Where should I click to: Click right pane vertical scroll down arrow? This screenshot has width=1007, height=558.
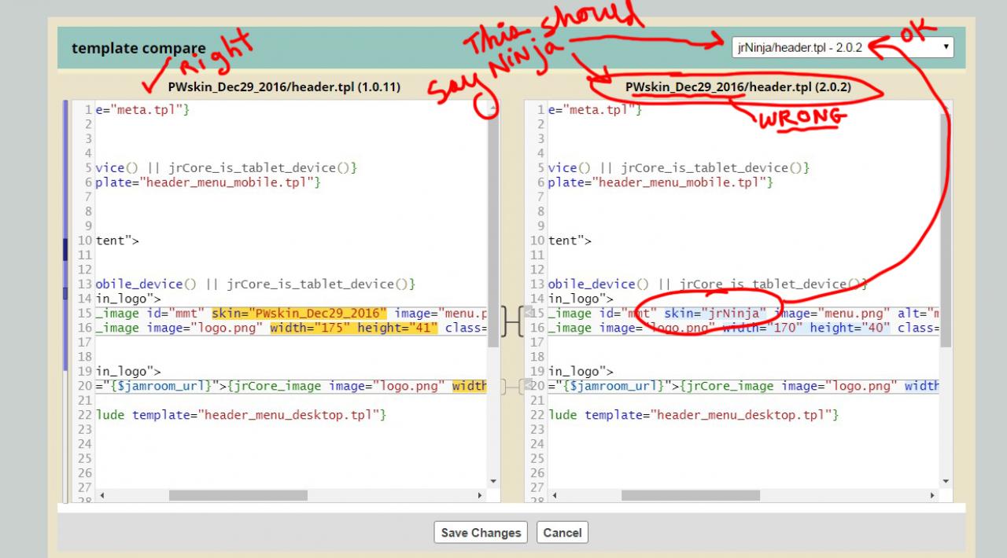(x=946, y=480)
